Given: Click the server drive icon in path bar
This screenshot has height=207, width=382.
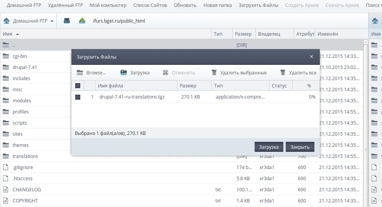Looking at the screenshot, I should [67, 21].
